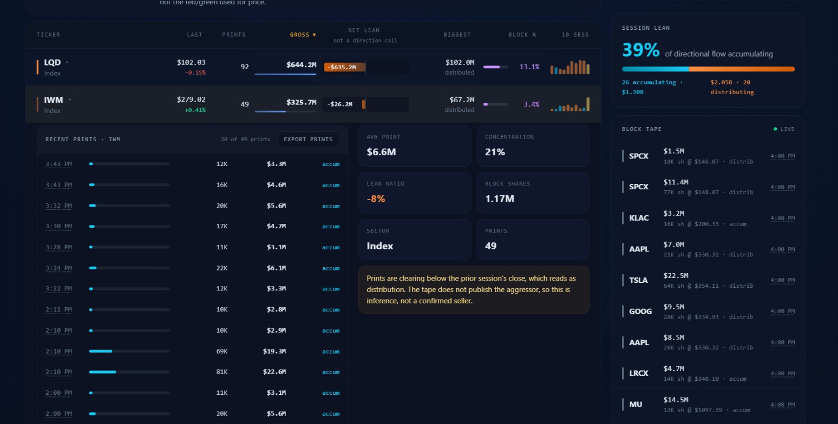Viewport: 838px width, 424px height.
Task: Click the session lean accumulating/distributing bar
Action: [709, 69]
